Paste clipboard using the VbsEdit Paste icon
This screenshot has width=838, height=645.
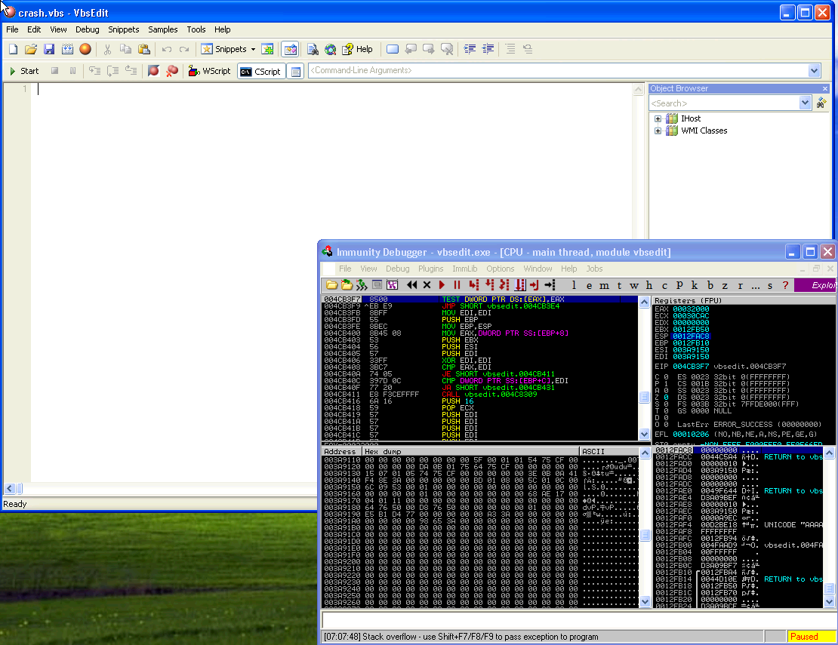click(143, 49)
